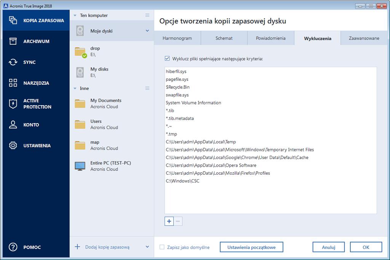This screenshot has width=390, height=260.
Task: Select the My Documents cloud folder icon
Action: point(80,104)
